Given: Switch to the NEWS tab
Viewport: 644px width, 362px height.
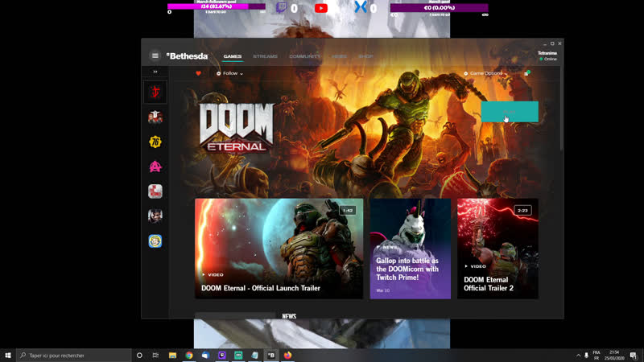Looking at the screenshot, I should [339, 56].
